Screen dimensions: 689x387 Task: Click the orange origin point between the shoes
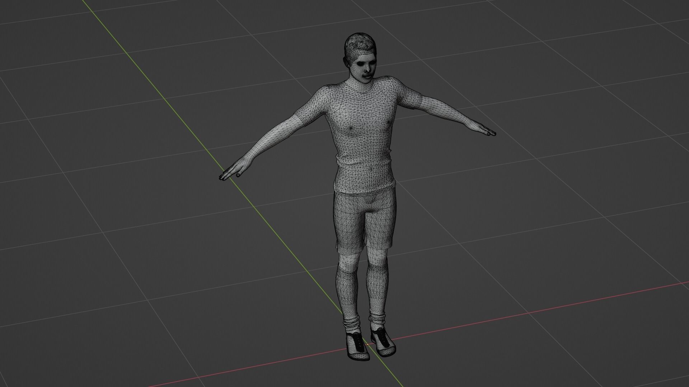tap(367, 344)
